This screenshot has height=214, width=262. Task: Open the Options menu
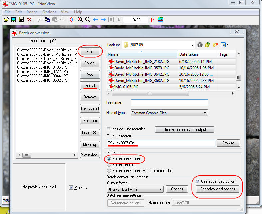[49, 12]
